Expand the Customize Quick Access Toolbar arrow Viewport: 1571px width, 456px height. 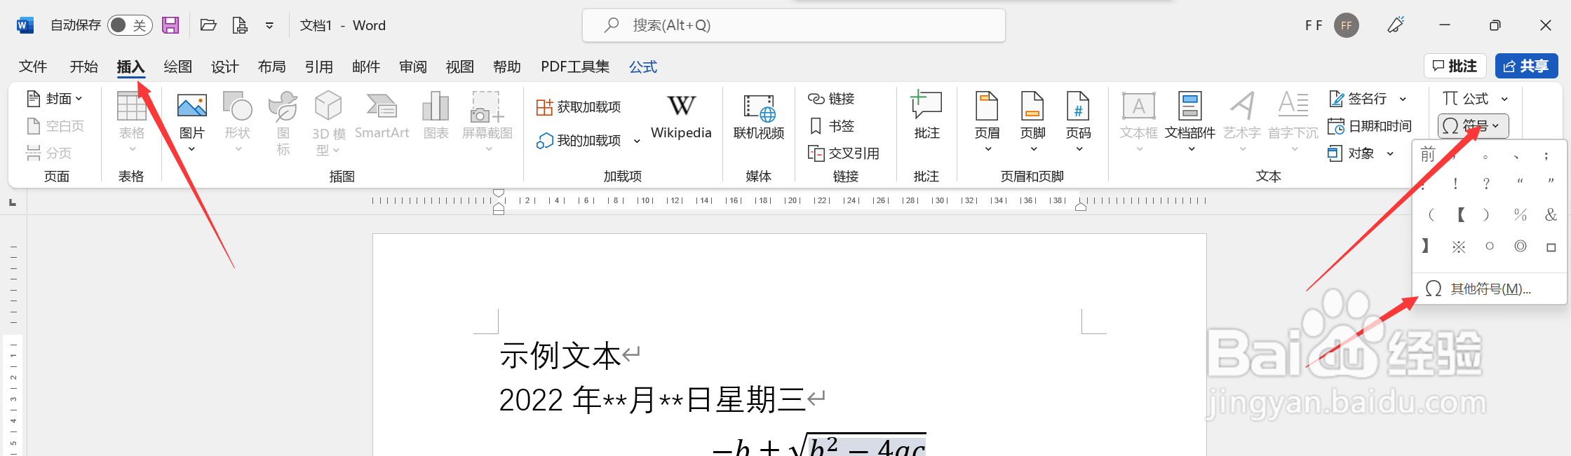269,25
